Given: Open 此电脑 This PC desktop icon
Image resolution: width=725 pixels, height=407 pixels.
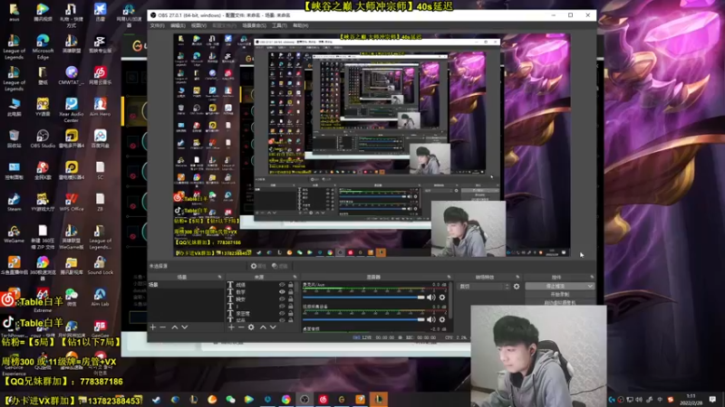Looking at the screenshot, I should coord(14,107).
